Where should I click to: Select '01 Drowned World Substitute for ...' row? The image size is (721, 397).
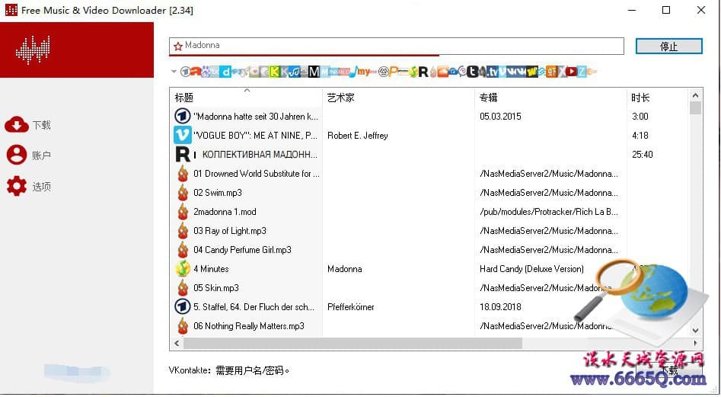[x=257, y=174]
